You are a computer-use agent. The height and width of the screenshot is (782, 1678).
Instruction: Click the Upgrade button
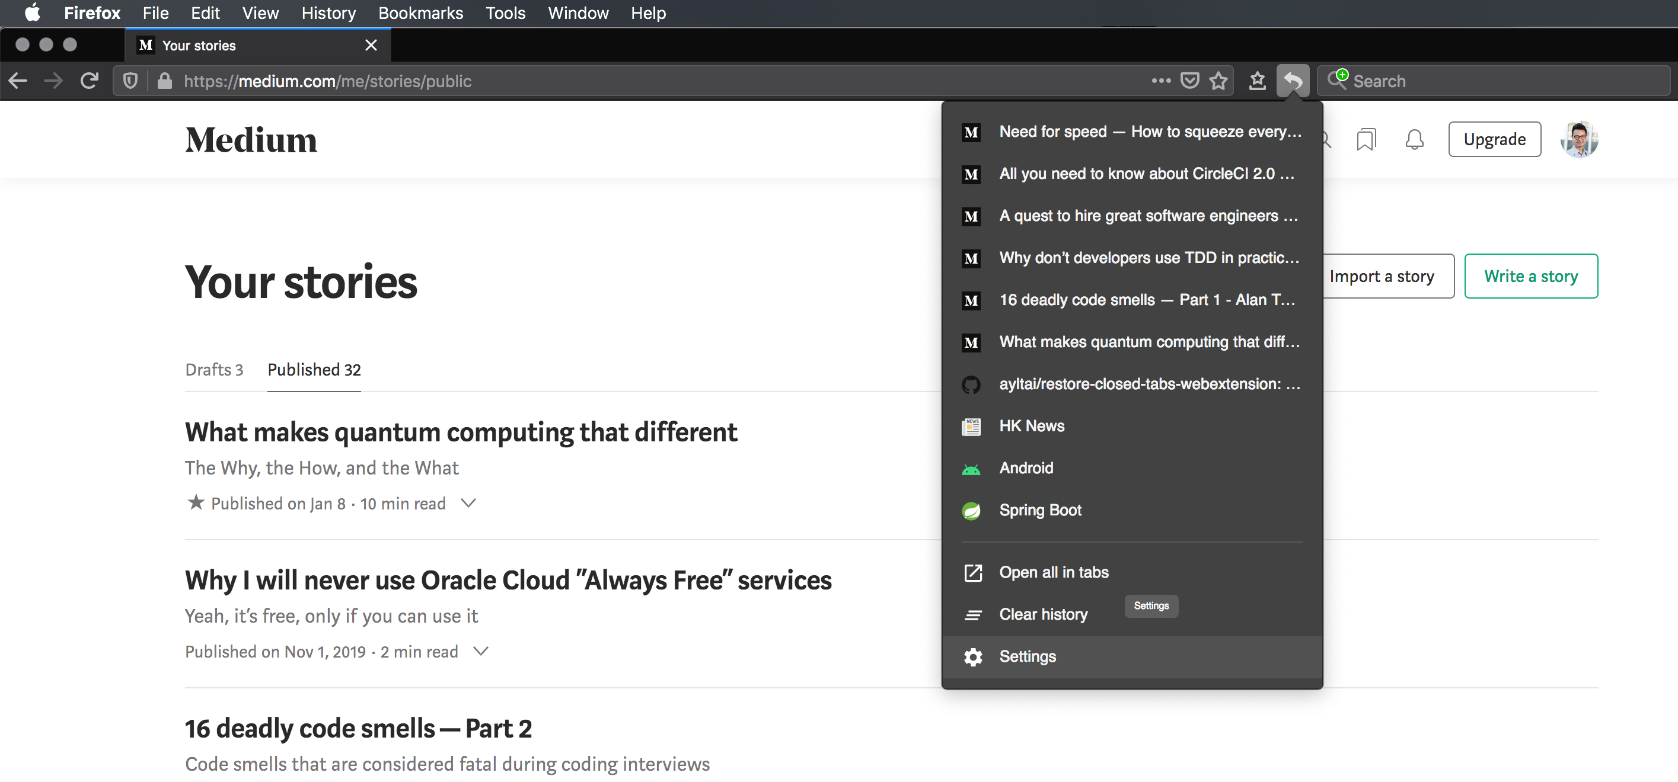[x=1494, y=139]
